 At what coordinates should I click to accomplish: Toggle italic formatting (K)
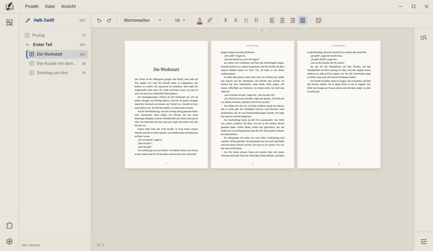tap(236, 20)
